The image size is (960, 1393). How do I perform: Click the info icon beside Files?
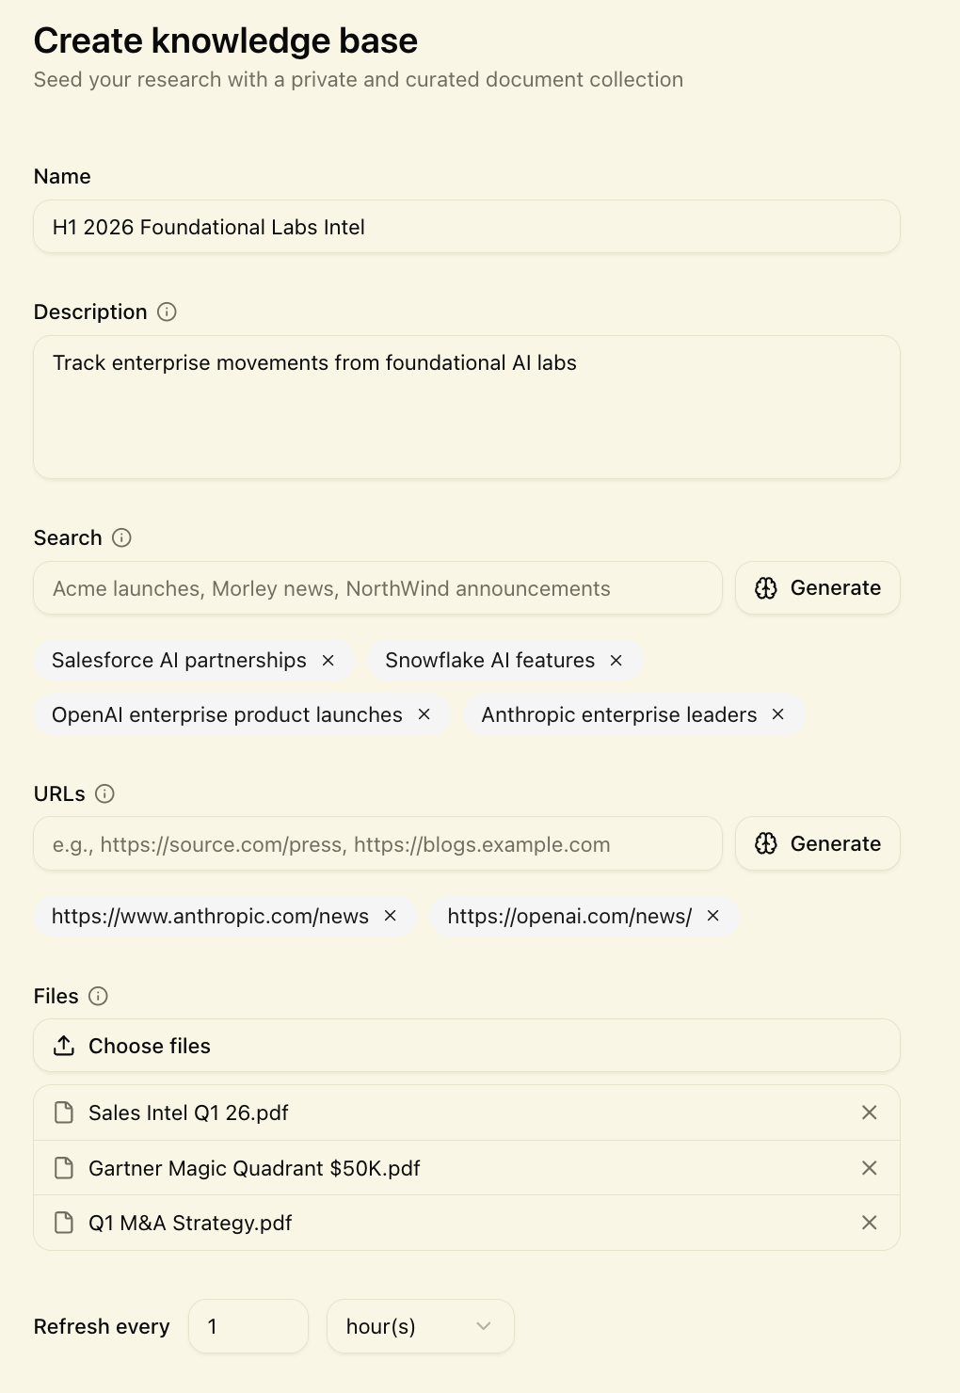point(98,996)
